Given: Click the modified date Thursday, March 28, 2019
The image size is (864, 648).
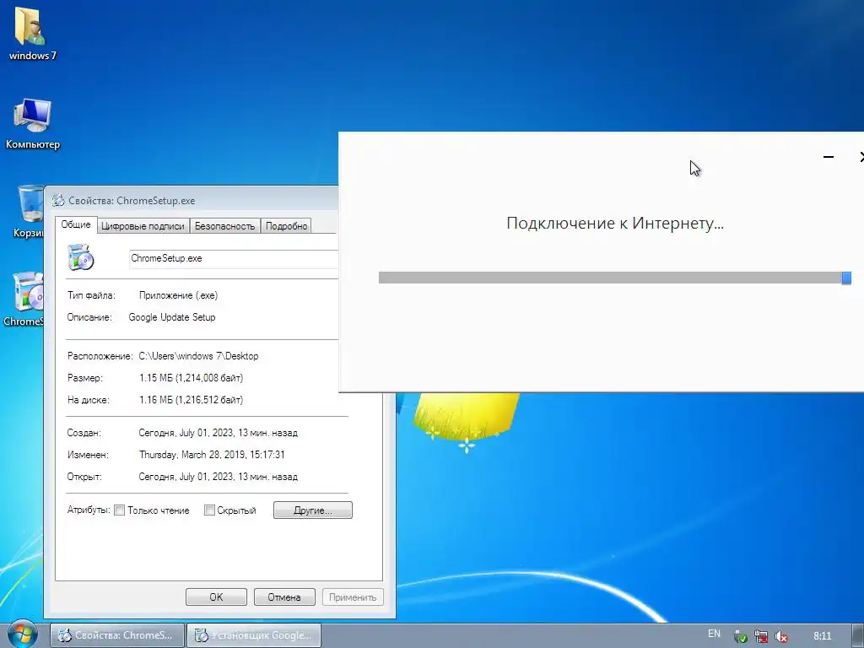Looking at the screenshot, I should 212,455.
